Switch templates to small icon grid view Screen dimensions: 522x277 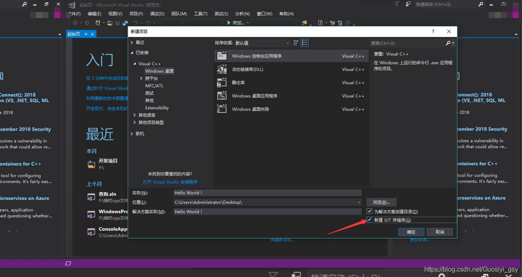point(296,43)
